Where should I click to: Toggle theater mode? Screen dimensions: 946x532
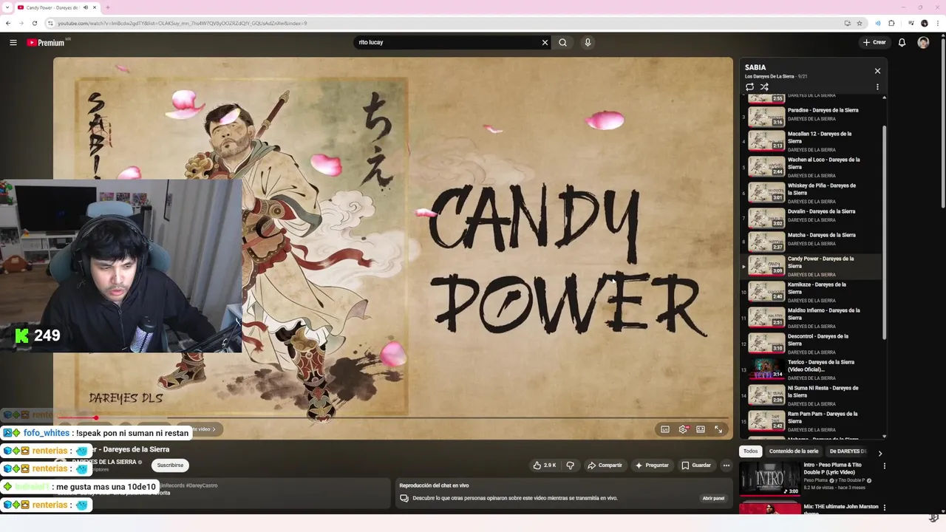pos(701,429)
